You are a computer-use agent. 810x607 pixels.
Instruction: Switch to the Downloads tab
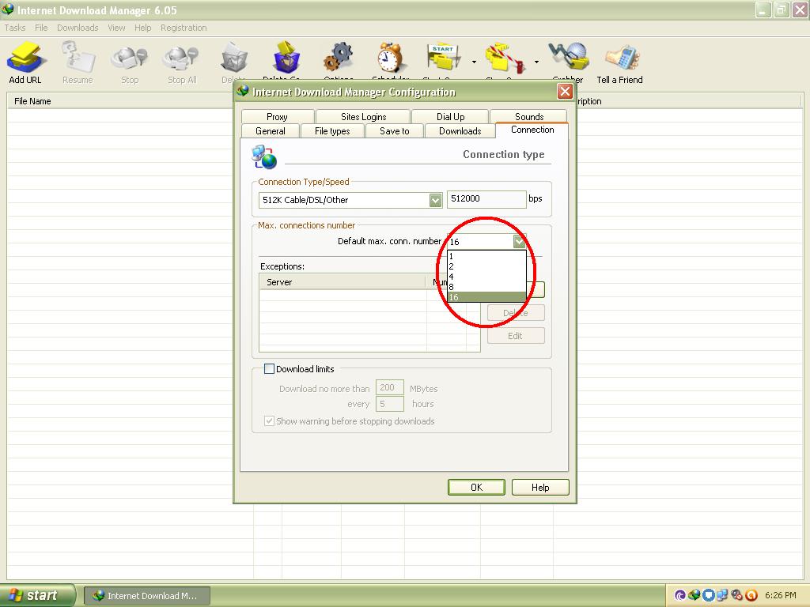coord(460,131)
